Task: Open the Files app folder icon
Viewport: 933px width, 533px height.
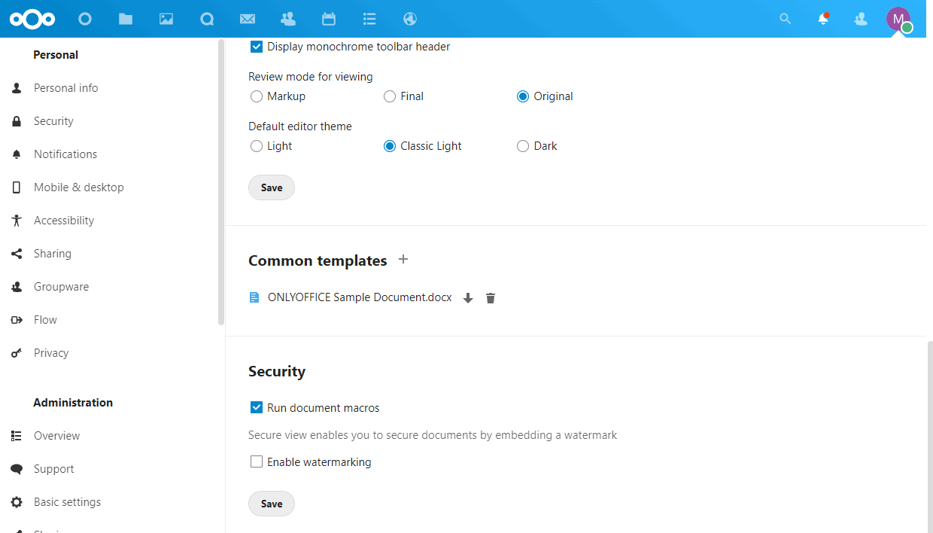Action: pyautogui.click(x=126, y=19)
